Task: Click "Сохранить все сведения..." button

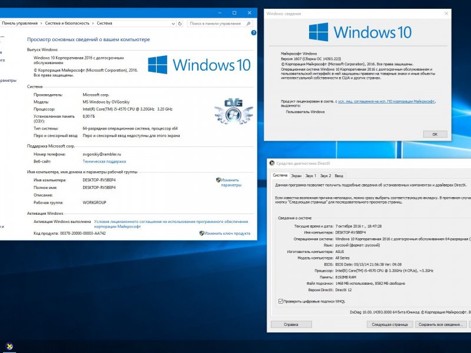Action: [440, 325]
